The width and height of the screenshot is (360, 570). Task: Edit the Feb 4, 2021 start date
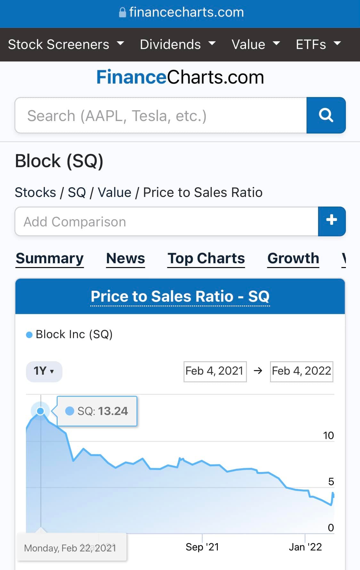(x=215, y=371)
